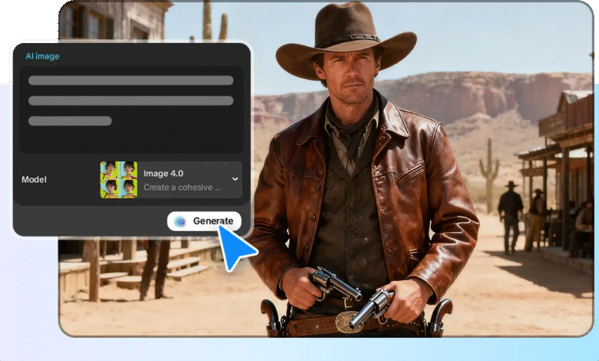Image resolution: width=599 pixels, height=361 pixels.
Task: Click the Image 4.0 model preview thumbnail
Action: (x=118, y=180)
